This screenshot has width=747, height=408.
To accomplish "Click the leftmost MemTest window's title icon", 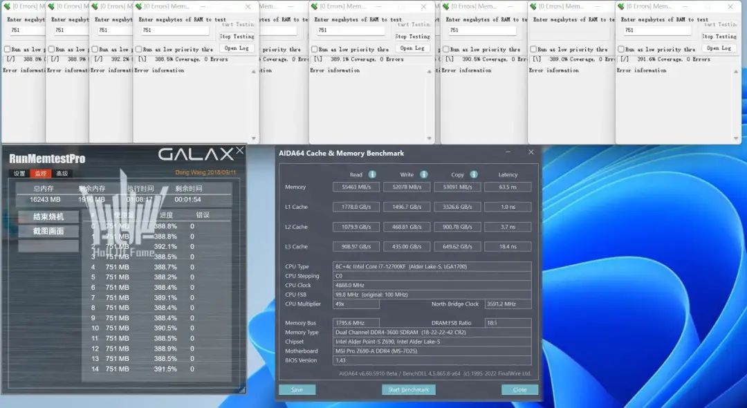I will (8, 6).
